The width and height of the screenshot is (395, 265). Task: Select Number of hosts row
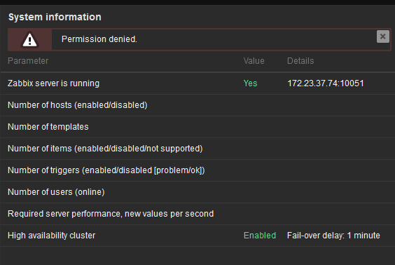click(x=197, y=105)
